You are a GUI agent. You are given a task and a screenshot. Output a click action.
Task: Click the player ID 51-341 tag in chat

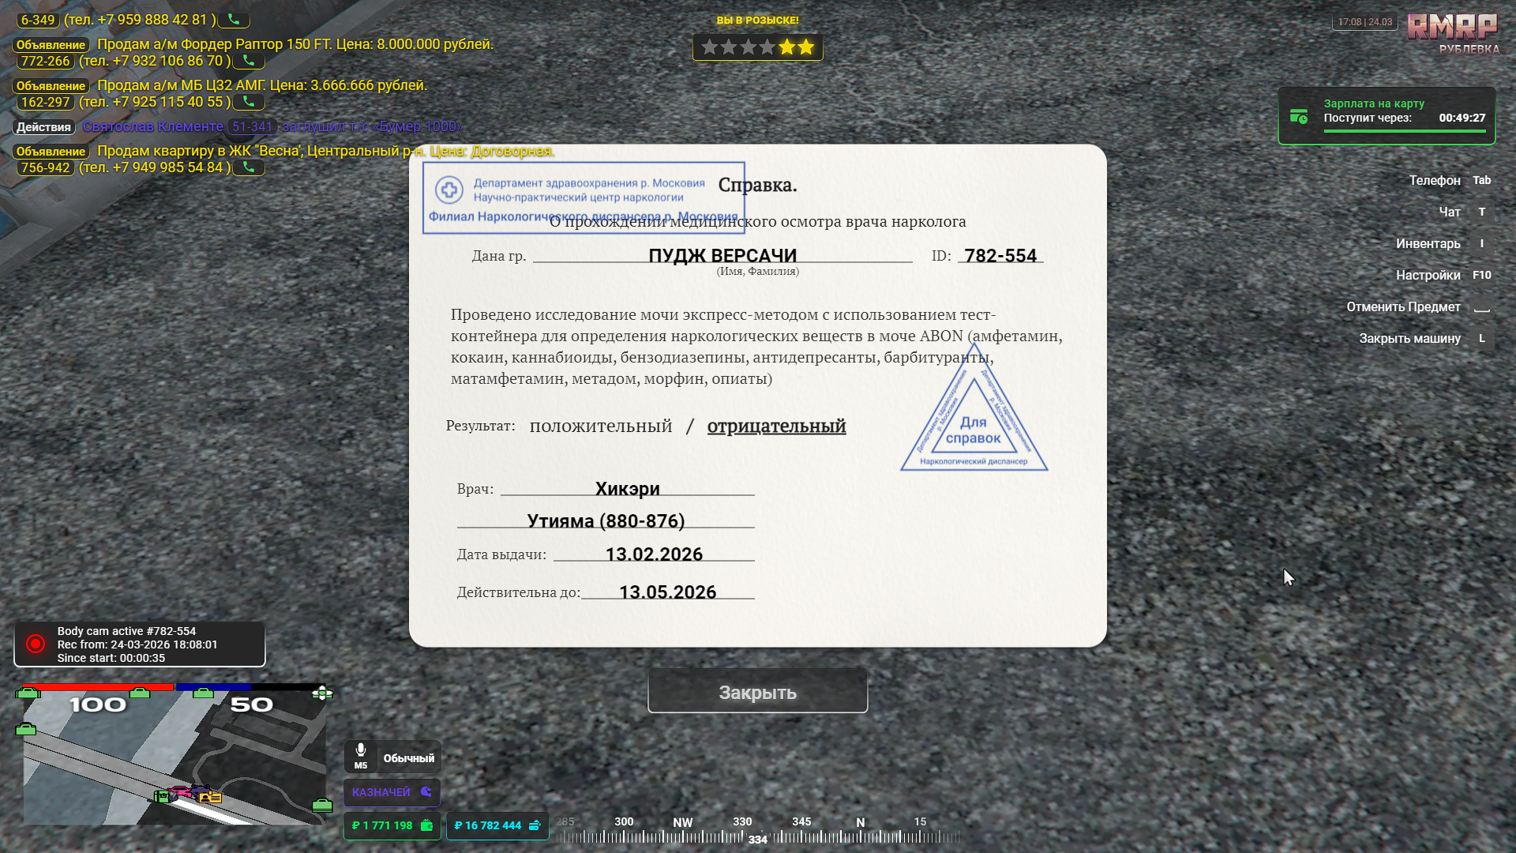coord(252,126)
